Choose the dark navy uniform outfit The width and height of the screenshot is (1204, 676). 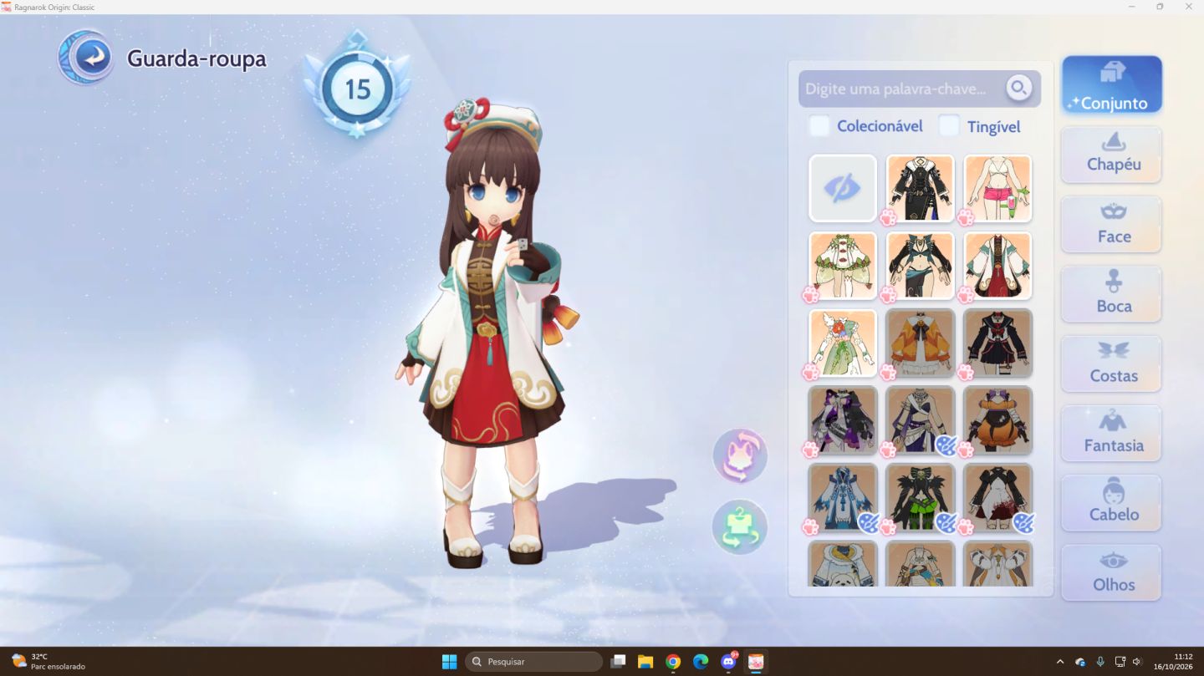point(997,343)
